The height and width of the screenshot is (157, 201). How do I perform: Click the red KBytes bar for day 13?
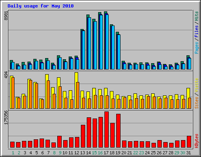pos(83,136)
